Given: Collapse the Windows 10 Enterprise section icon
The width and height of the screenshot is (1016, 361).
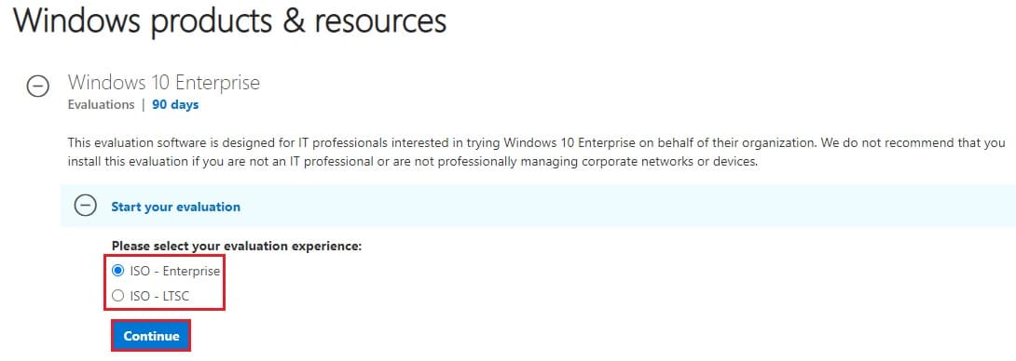Looking at the screenshot, I should [37, 86].
